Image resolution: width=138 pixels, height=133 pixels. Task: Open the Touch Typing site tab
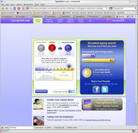click(81, 21)
